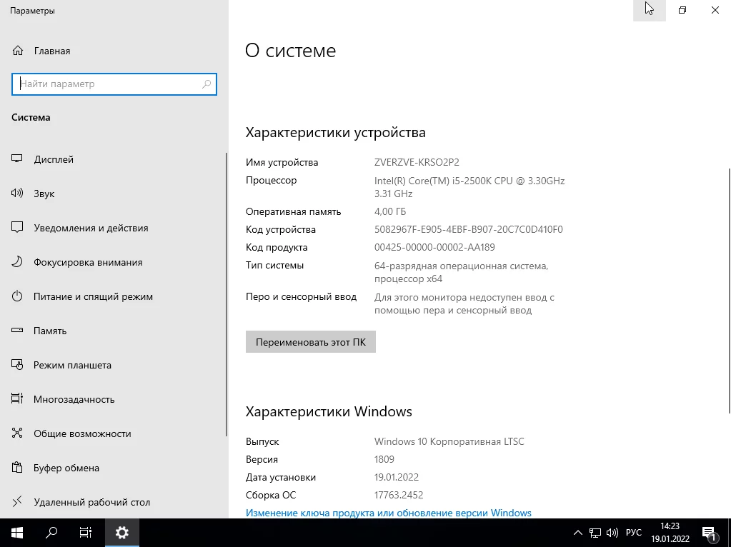Go to Главная settings page

52,51
